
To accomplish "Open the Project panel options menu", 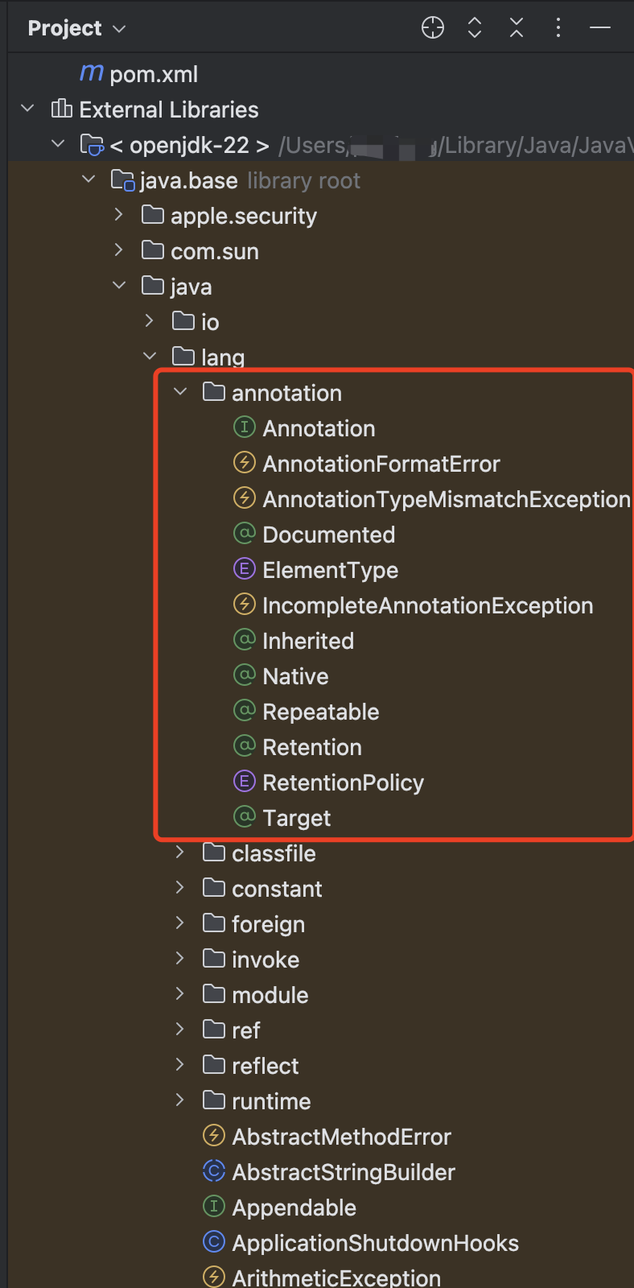I will point(558,28).
